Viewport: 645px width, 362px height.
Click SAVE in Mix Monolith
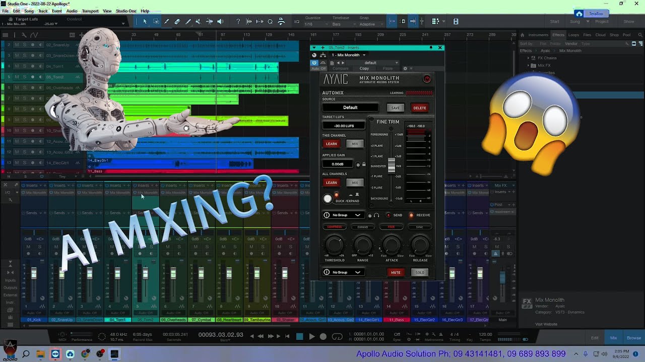point(396,108)
